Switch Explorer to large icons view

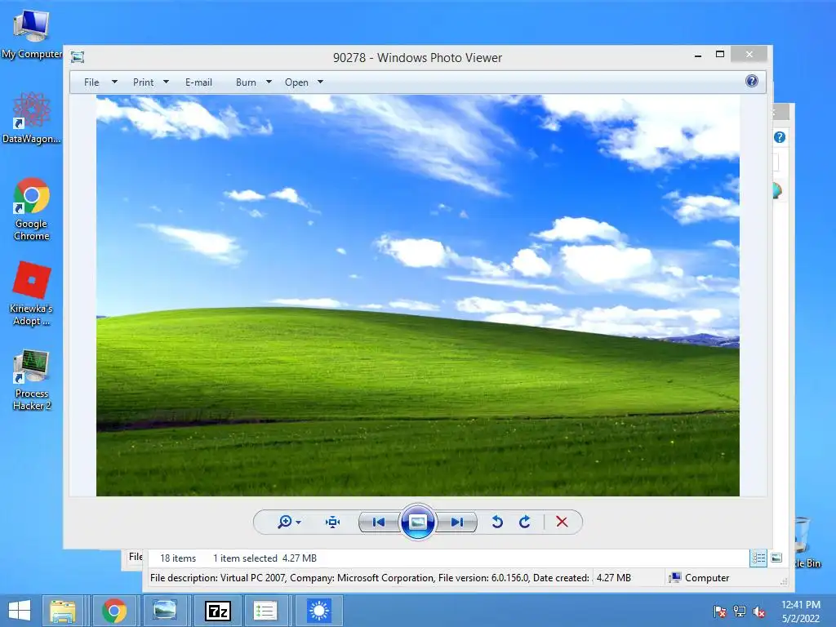coord(777,558)
